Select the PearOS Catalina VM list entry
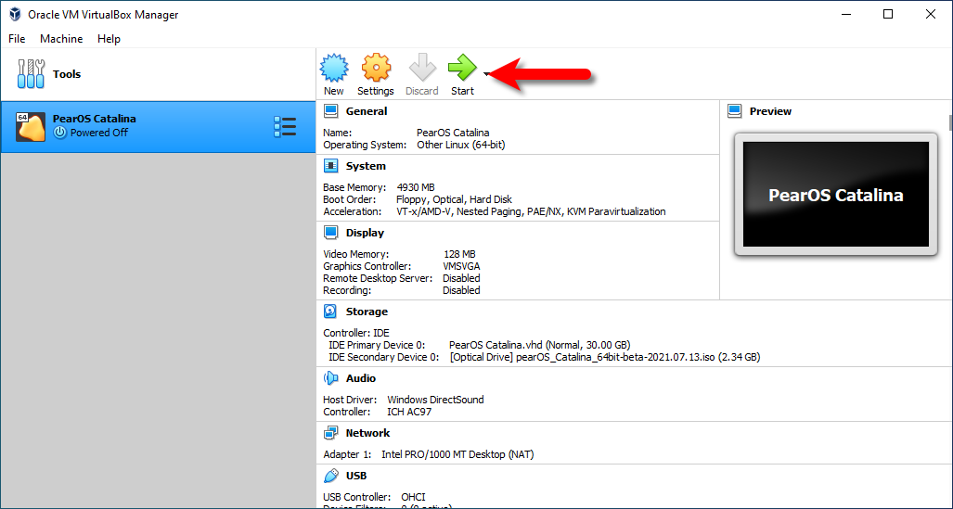 pos(158,126)
